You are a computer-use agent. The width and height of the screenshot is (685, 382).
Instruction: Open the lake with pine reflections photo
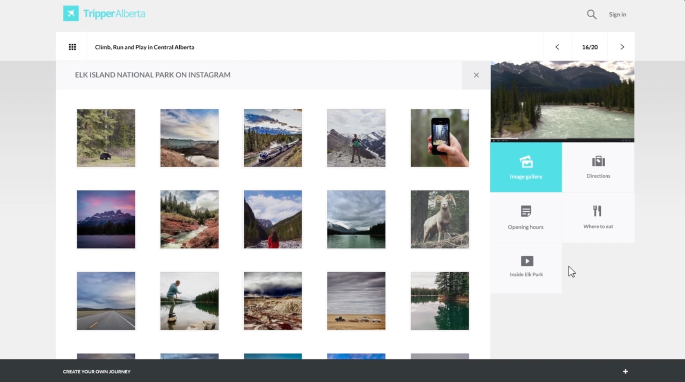pyautogui.click(x=440, y=301)
